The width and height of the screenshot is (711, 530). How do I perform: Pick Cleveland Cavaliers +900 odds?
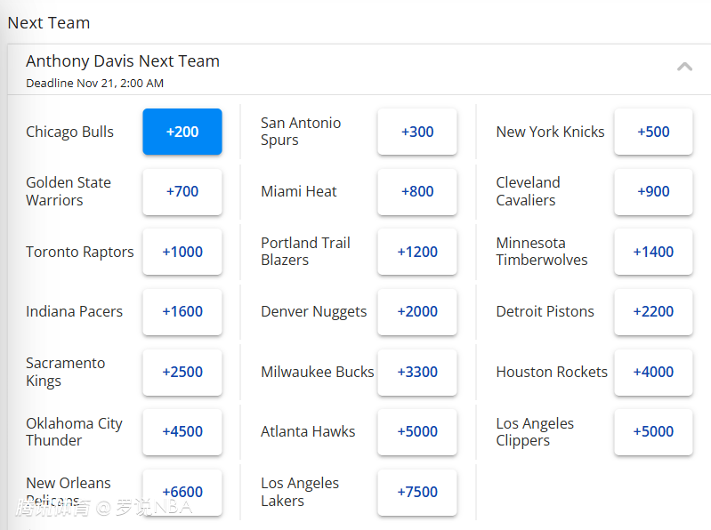coord(653,191)
